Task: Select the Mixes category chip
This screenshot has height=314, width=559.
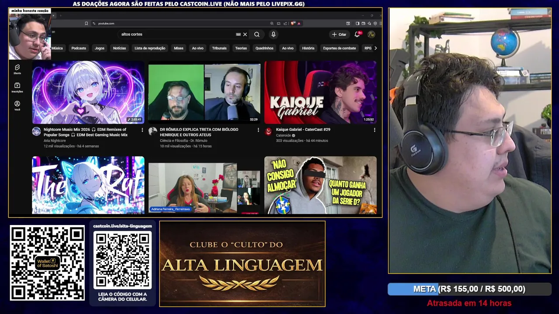Action: click(179, 48)
